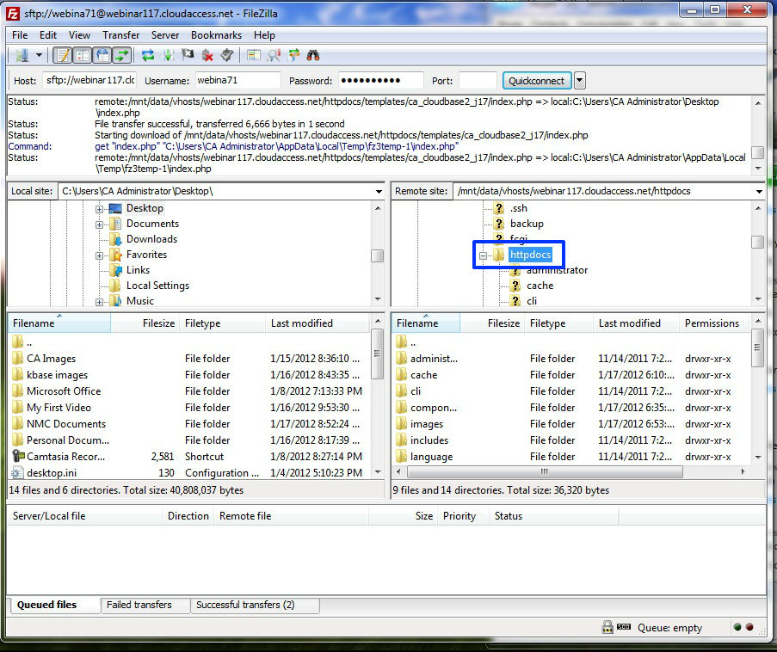
Task: Click the desktop.ini file icon
Action: pos(18,472)
